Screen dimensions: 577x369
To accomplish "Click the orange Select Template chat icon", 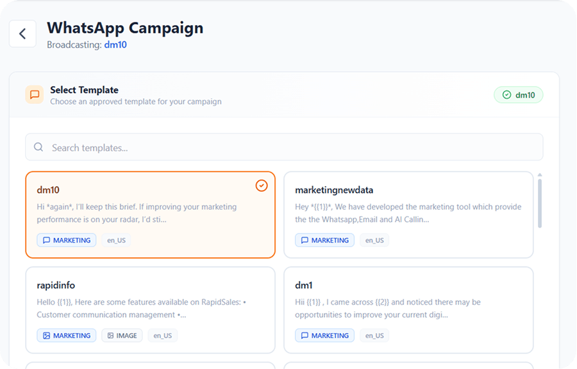I will (x=35, y=94).
